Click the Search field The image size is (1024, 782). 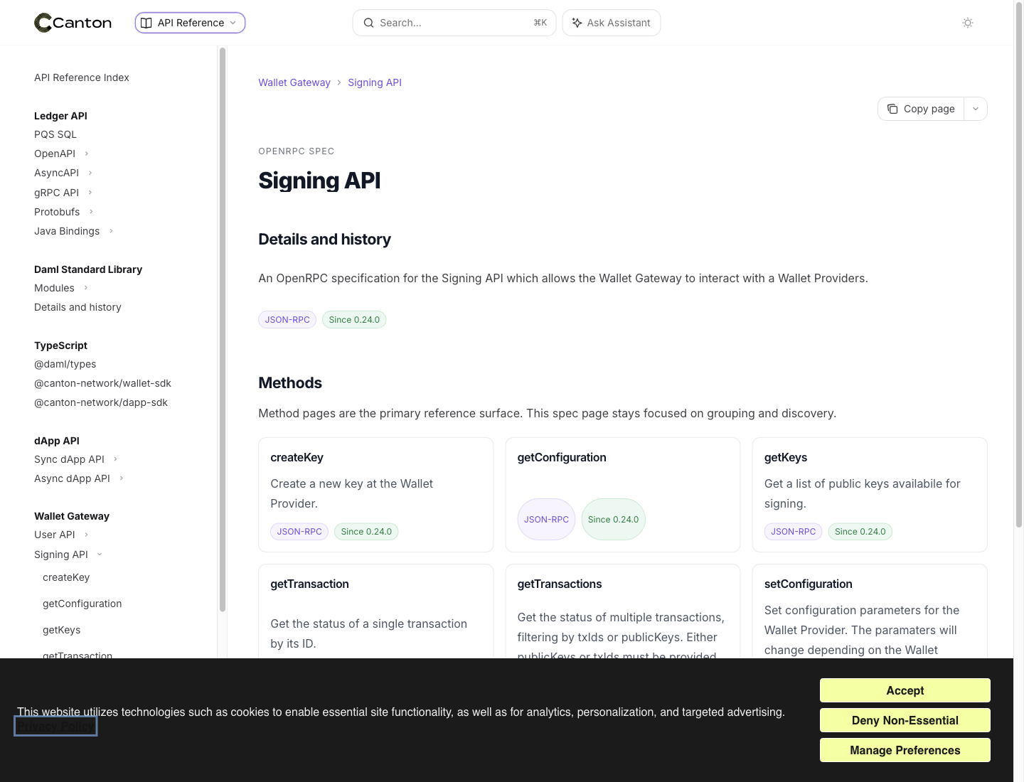click(454, 23)
